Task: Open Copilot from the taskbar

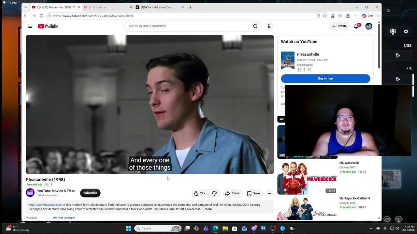Action: point(196,228)
